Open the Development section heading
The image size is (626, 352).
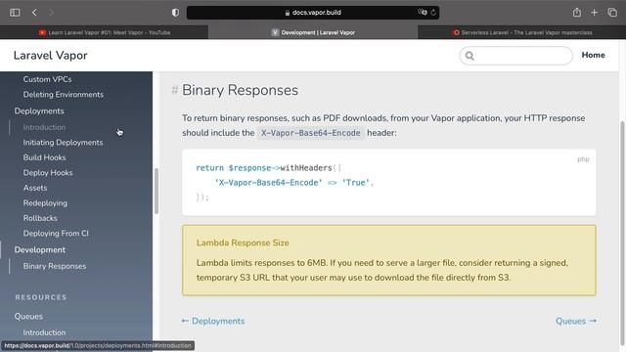click(x=40, y=249)
